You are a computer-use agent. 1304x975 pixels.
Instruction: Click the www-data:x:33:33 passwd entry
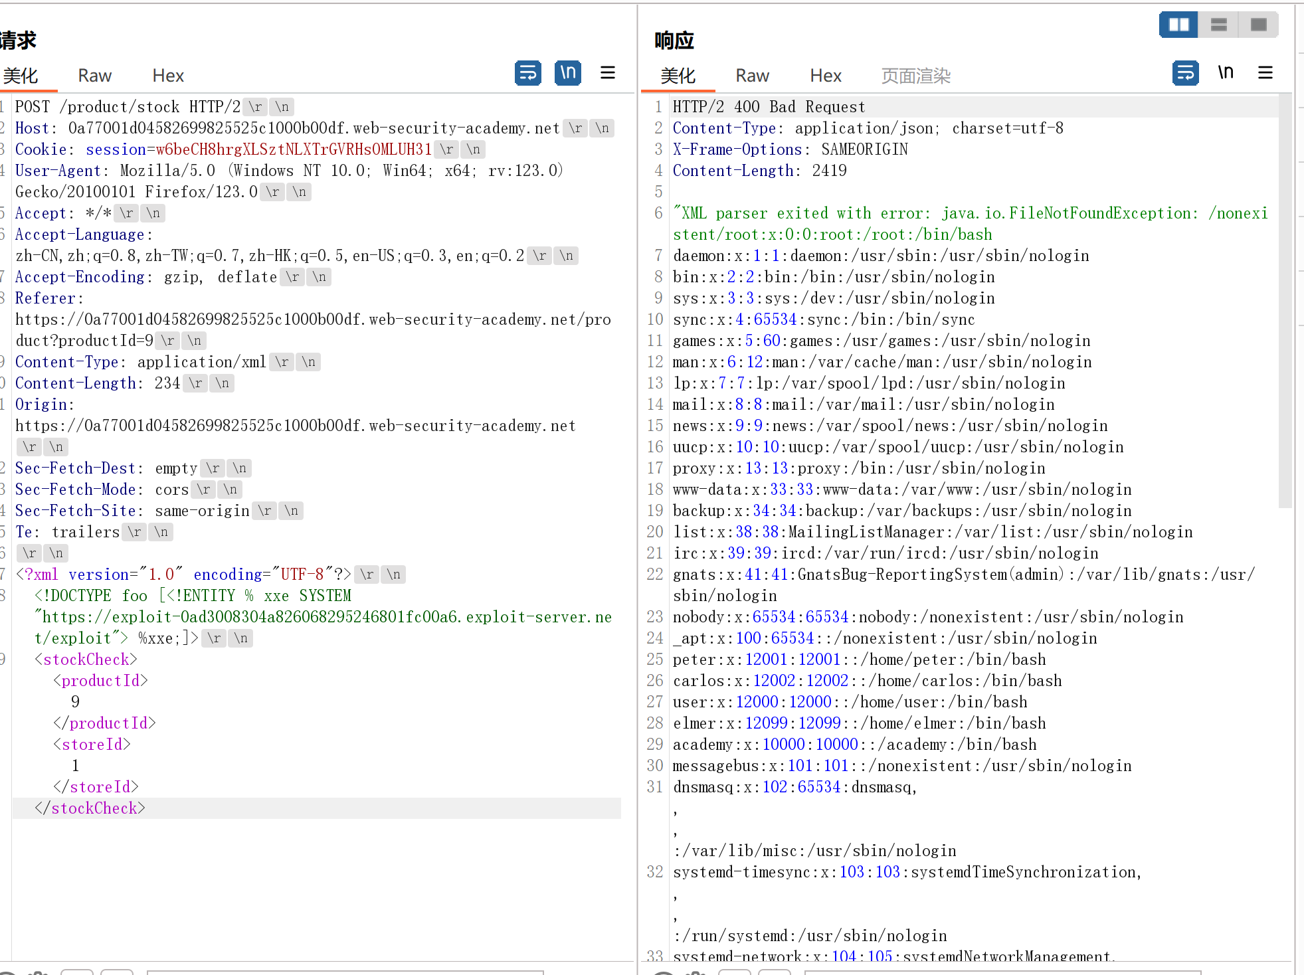(x=903, y=489)
